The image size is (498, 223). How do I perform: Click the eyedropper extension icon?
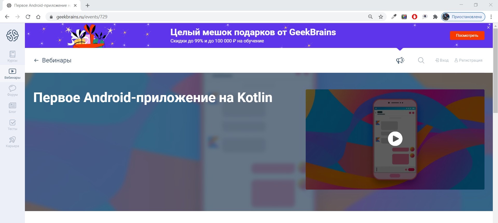pos(394,17)
